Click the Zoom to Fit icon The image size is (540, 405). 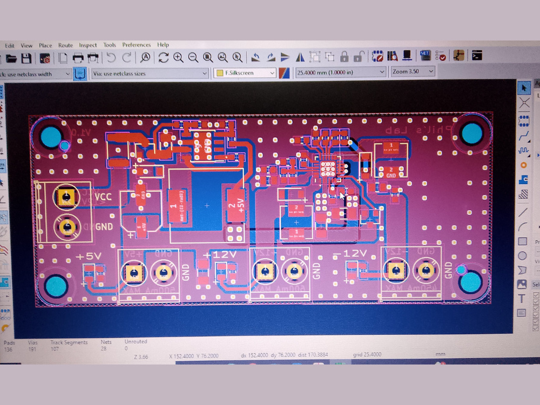tap(208, 57)
